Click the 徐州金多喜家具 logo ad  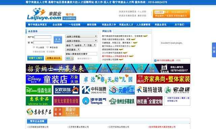(x=122, y=101)
